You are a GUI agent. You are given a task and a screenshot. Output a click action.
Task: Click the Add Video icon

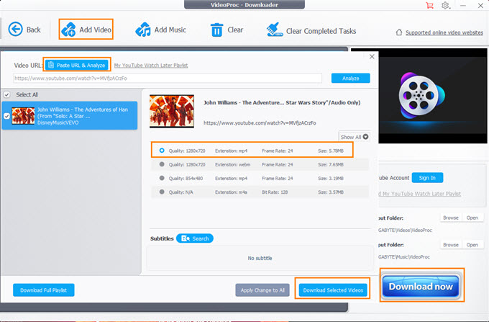[x=68, y=30]
